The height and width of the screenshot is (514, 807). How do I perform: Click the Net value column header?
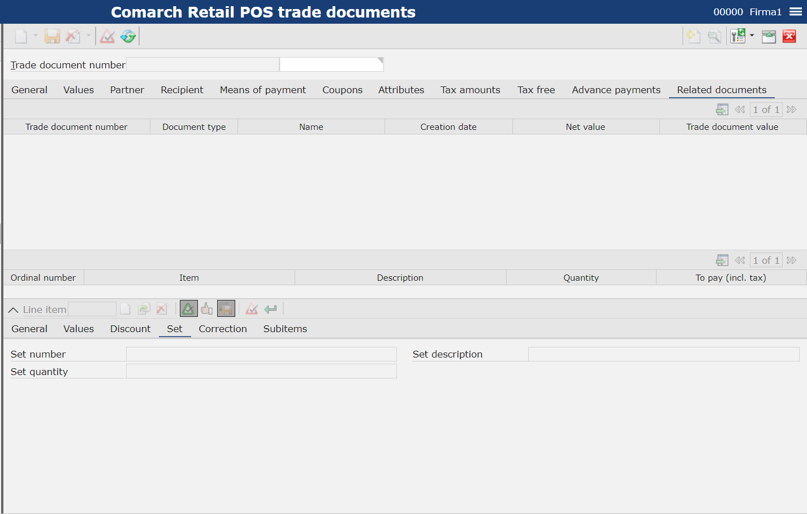[x=585, y=127]
